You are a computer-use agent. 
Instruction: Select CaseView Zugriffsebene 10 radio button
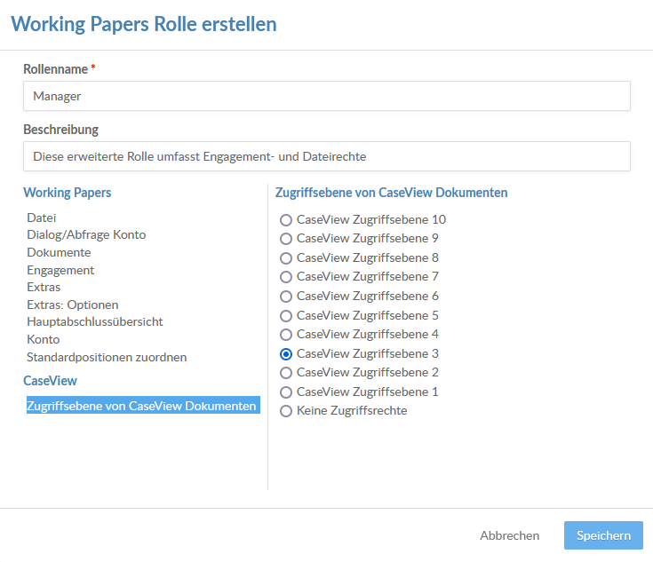[x=286, y=220]
